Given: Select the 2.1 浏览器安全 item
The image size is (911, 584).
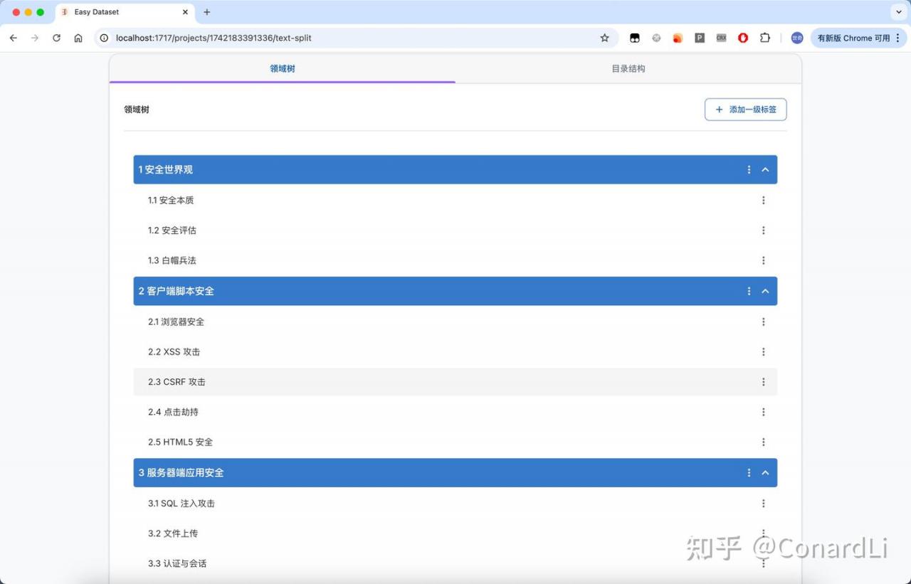Looking at the screenshot, I should [x=455, y=322].
